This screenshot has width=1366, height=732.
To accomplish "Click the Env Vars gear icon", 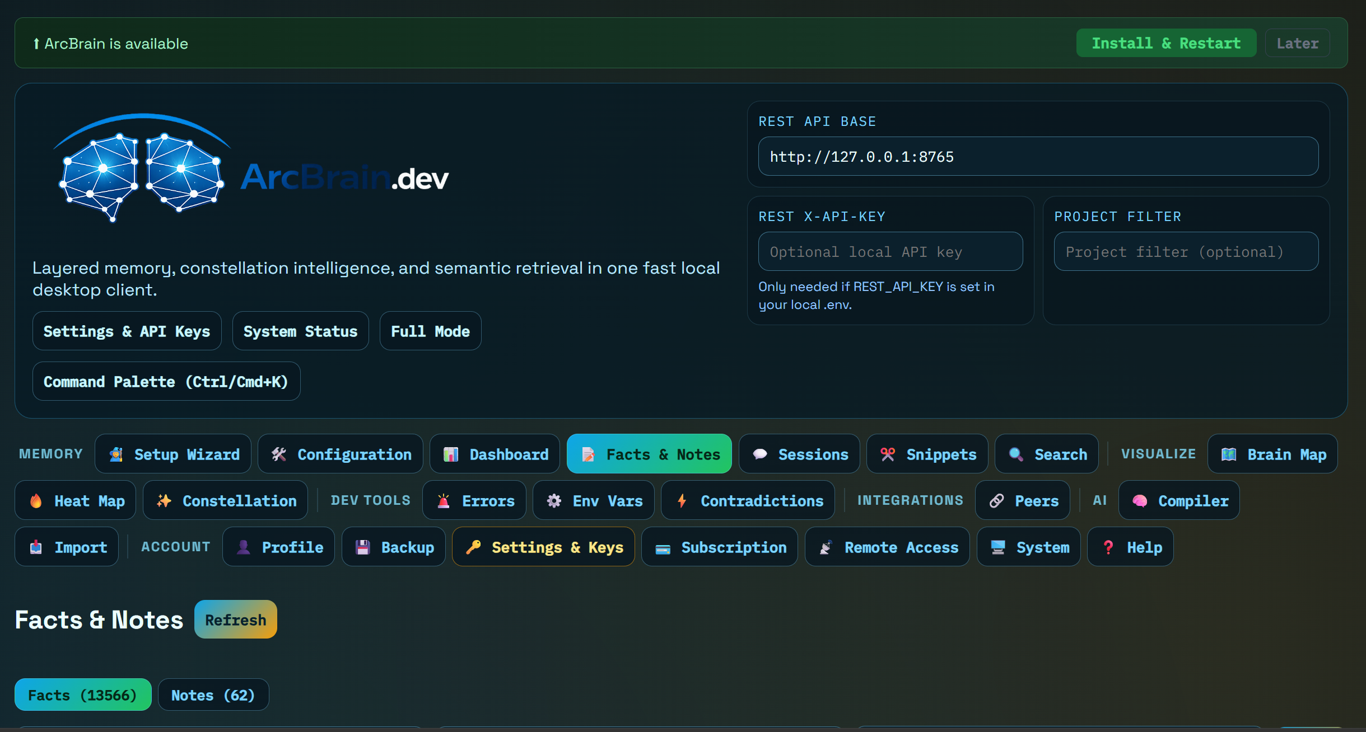I will click(554, 501).
